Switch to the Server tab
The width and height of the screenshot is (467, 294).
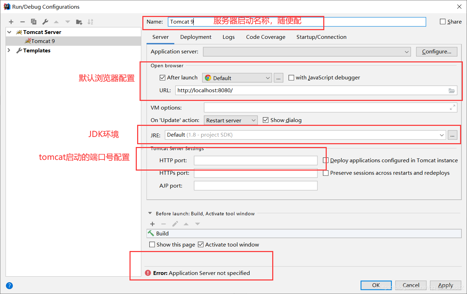(160, 37)
